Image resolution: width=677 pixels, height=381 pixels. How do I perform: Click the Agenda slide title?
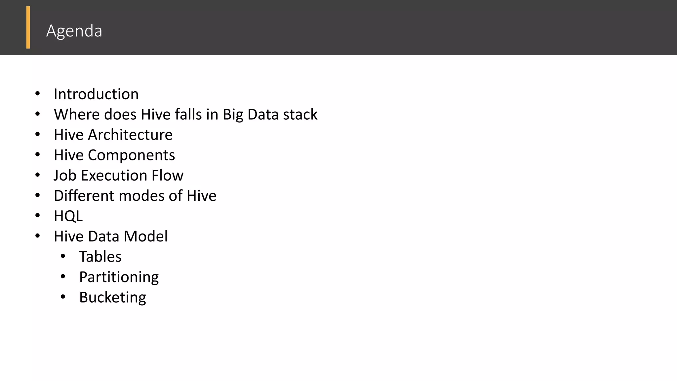tap(74, 31)
